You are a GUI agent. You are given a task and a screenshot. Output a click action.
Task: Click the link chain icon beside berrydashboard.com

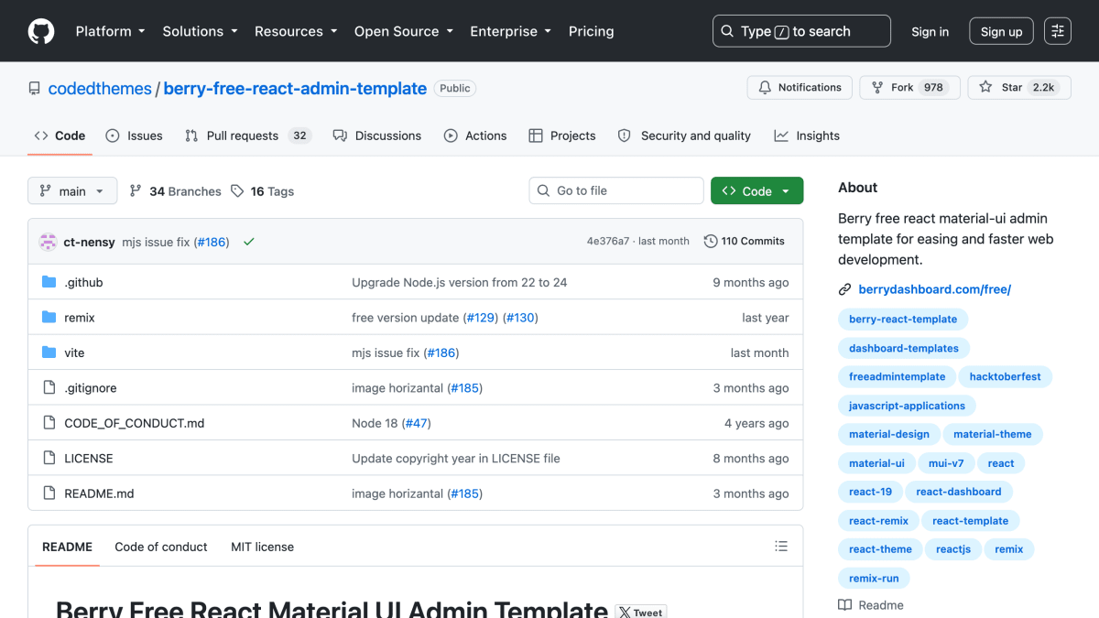[x=845, y=289]
